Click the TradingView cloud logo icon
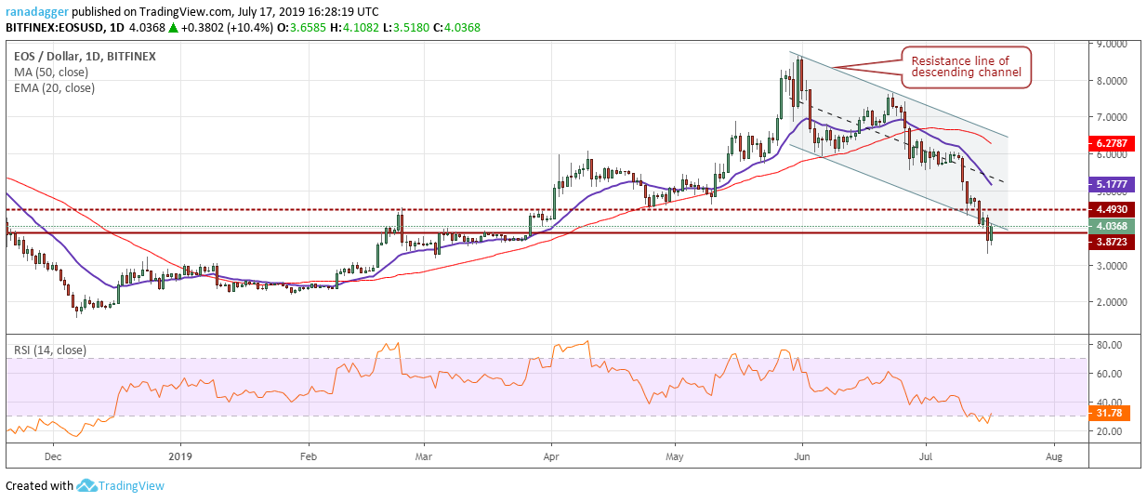Image resolution: width=1147 pixels, height=502 pixels. point(88,485)
